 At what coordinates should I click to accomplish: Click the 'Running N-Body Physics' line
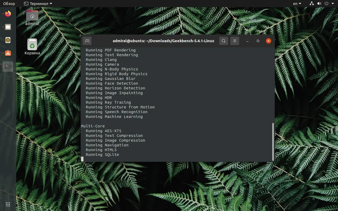tap(112, 69)
